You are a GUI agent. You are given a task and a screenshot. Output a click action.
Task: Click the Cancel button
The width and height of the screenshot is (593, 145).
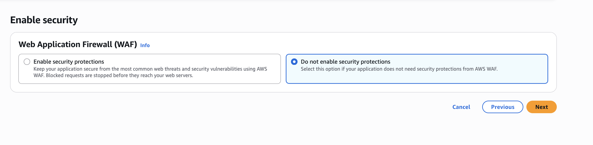pyautogui.click(x=461, y=107)
